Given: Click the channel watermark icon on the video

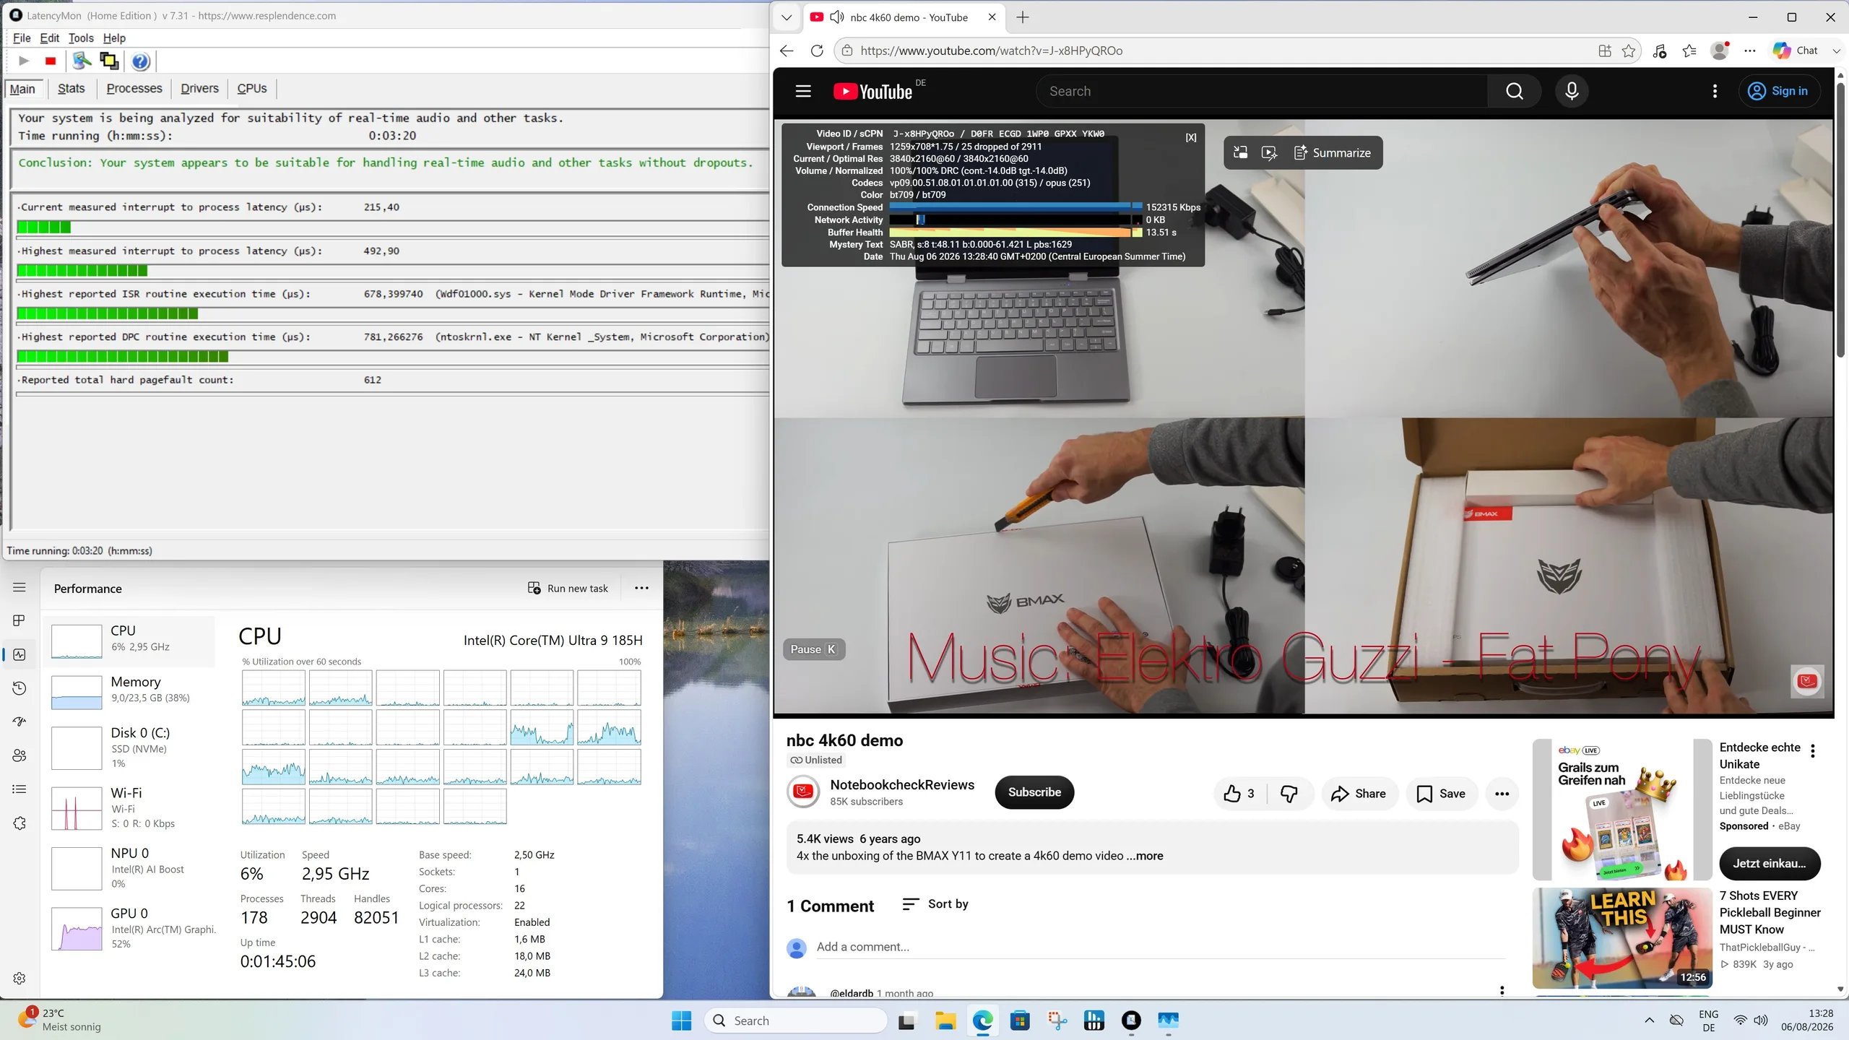Looking at the screenshot, I should coord(1807,681).
